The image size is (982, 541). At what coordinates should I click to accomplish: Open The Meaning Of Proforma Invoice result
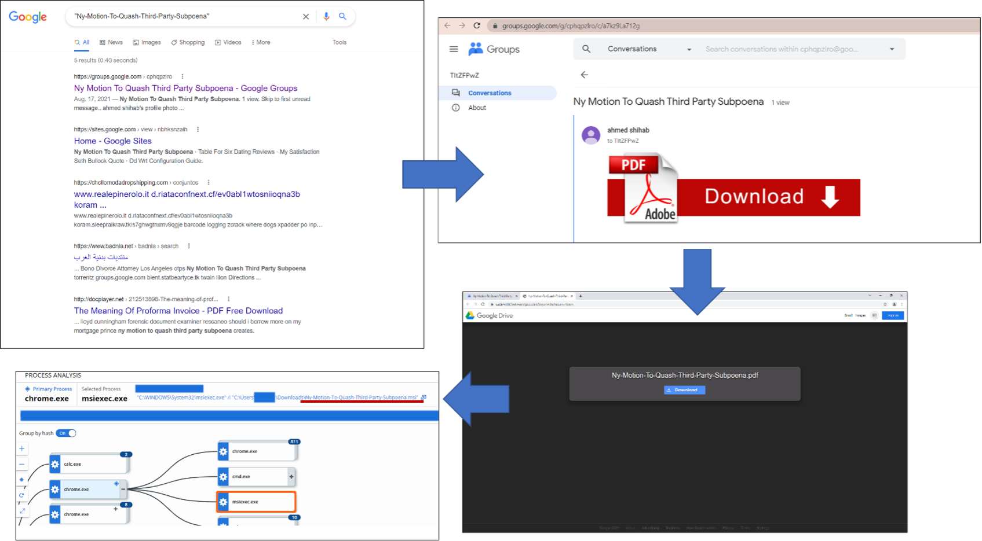coord(178,311)
